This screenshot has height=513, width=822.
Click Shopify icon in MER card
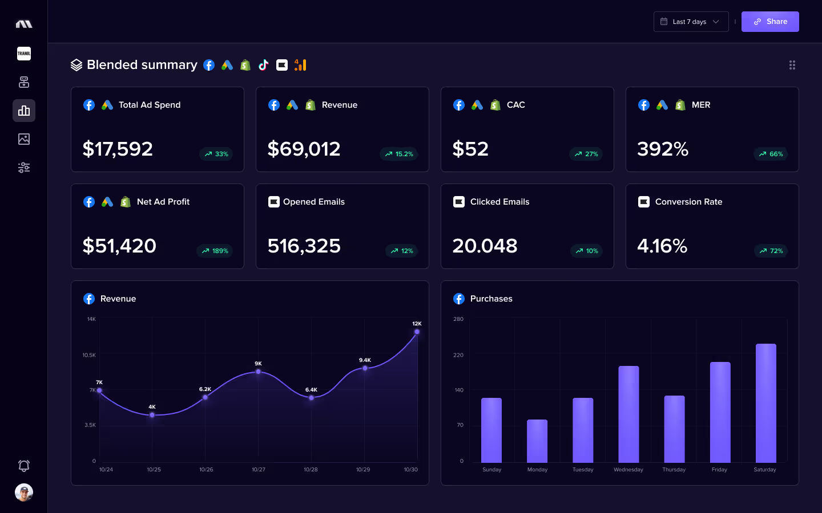(680, 105)
